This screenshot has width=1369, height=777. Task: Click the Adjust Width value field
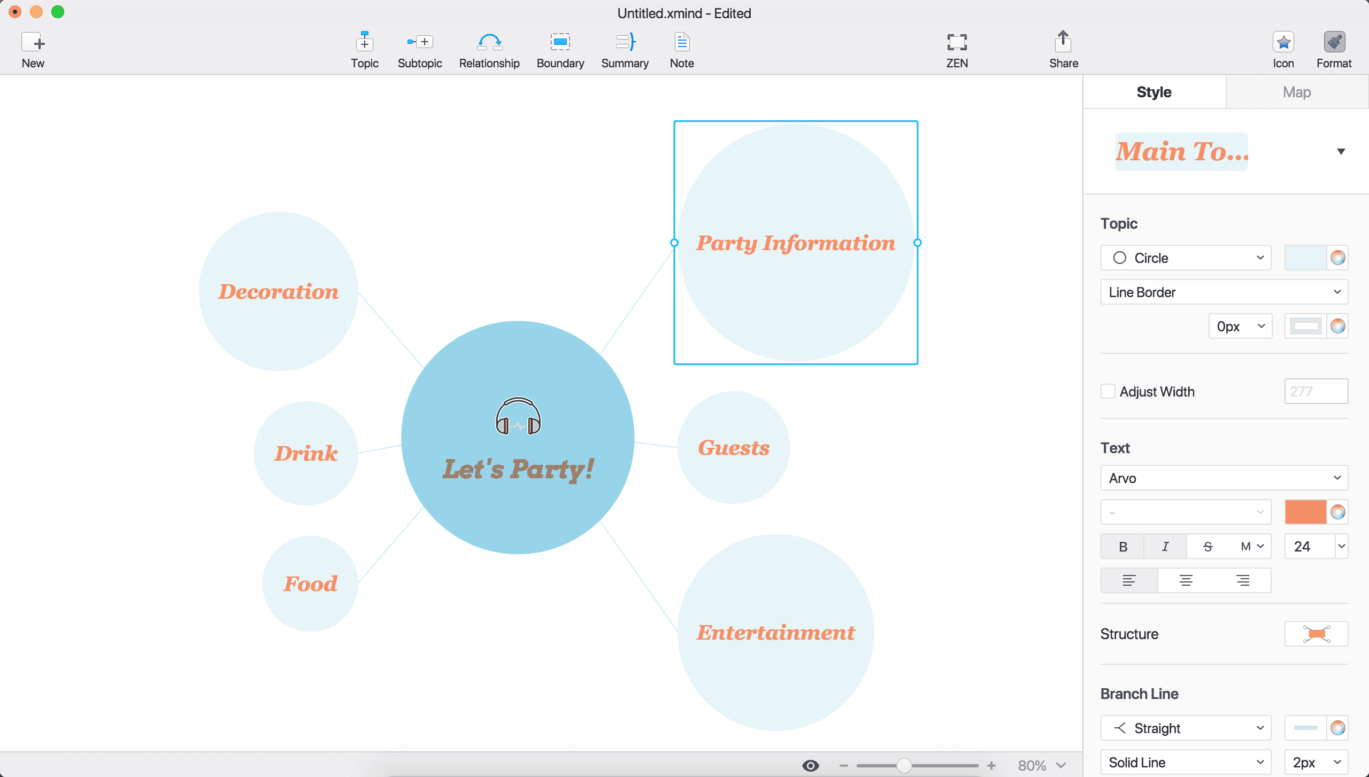(x=1316, y=391)
